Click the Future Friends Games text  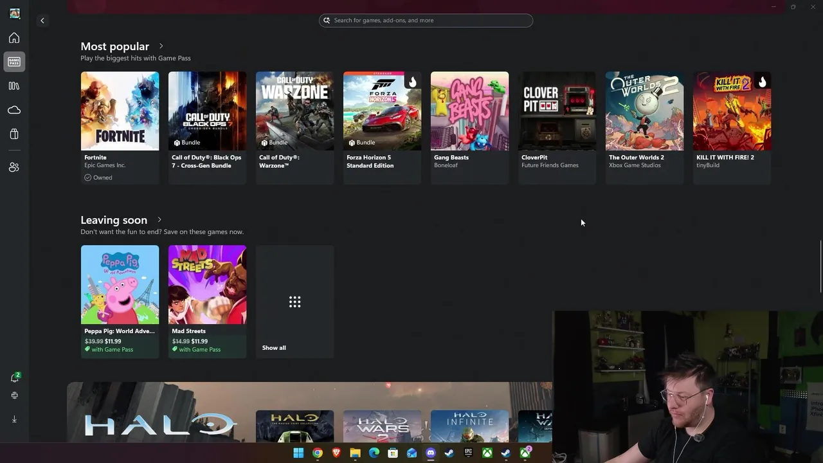[550, 165]
